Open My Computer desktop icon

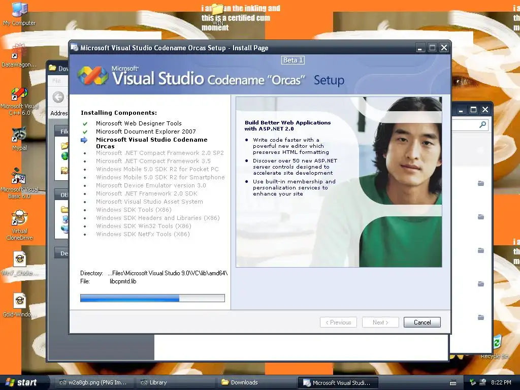pyautogui.click(x=19, y=13)
